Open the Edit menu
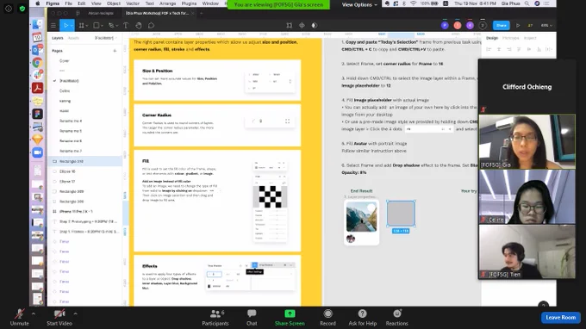 pos(82,3)
